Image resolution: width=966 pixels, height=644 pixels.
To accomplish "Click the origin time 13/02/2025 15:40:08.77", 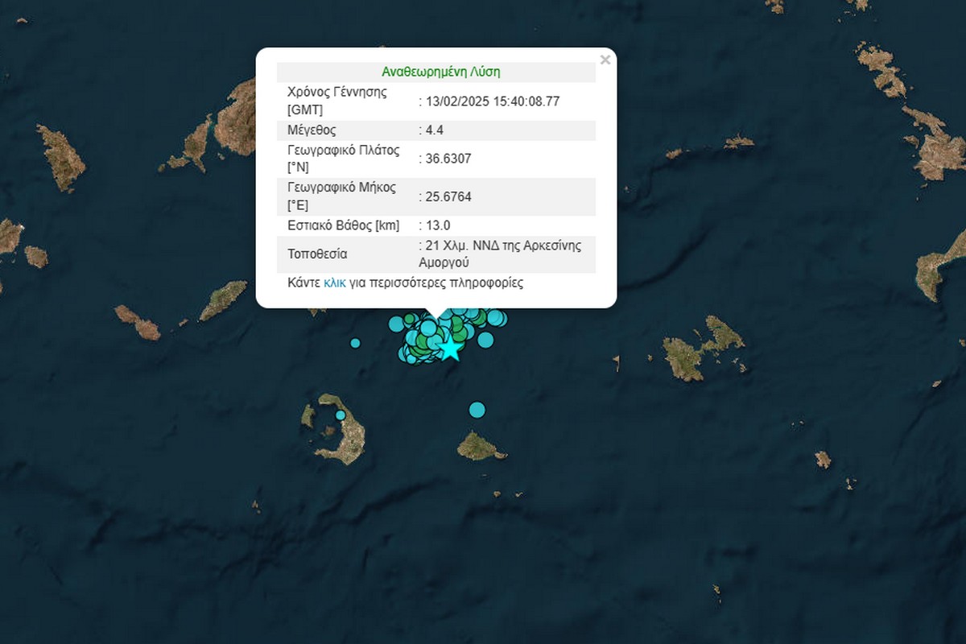I will click(x=492, y=101).
